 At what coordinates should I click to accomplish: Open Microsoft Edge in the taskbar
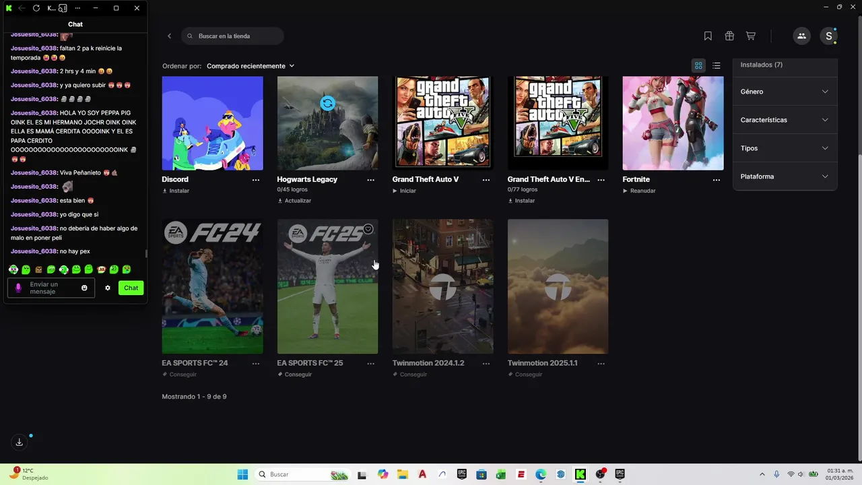pyautogui.click(x=541, y=474)
